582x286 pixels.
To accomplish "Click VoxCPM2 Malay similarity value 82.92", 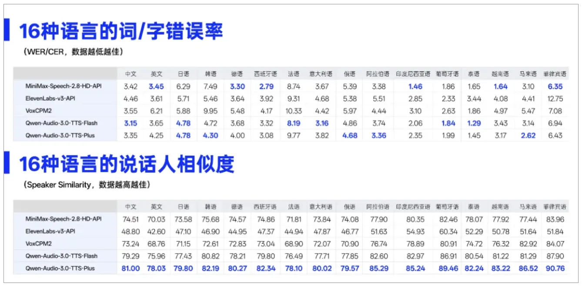I will click(528, 244).
